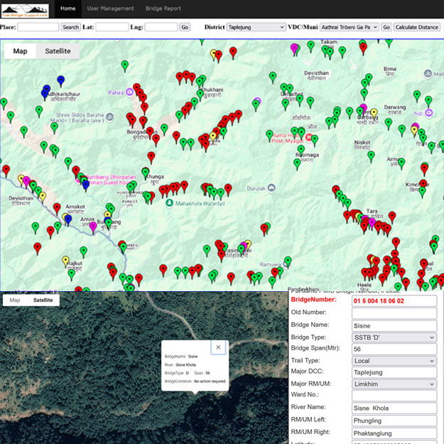Select Satellite on the lower map
Viewport: 444px width, 444px height.
click(43, 300)
